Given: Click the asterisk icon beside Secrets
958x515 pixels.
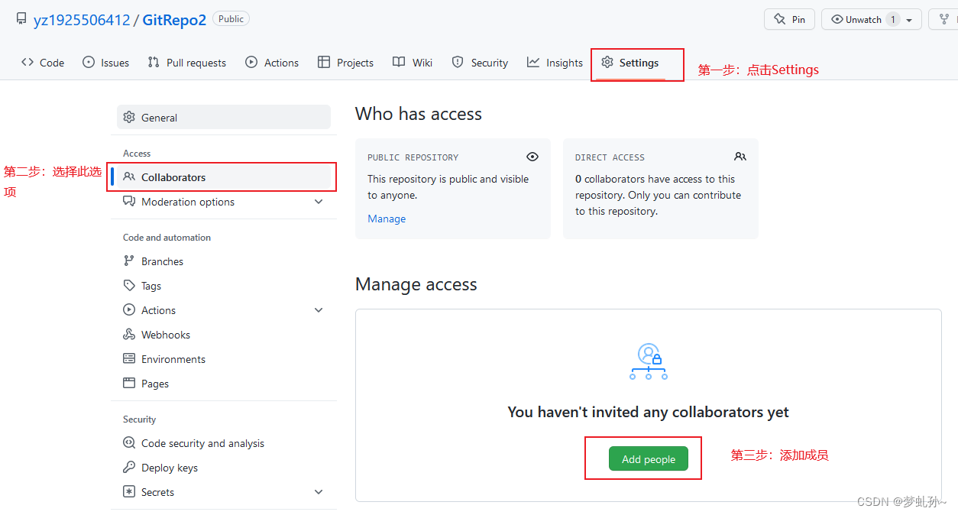Looking at the screenshot, I should click(x=129, y=492).
